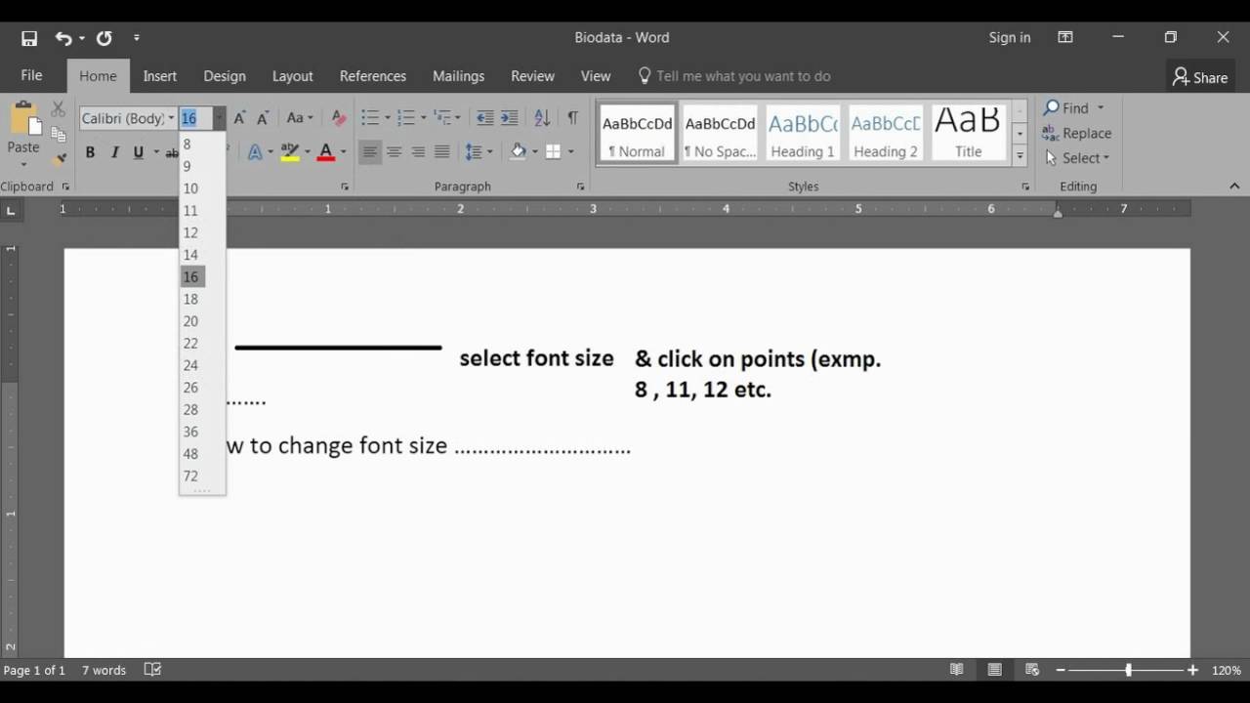Image resolution: width=1250 pixels, height=703 pixels.
Task: Click the Share button
Action: point(1200,77)
